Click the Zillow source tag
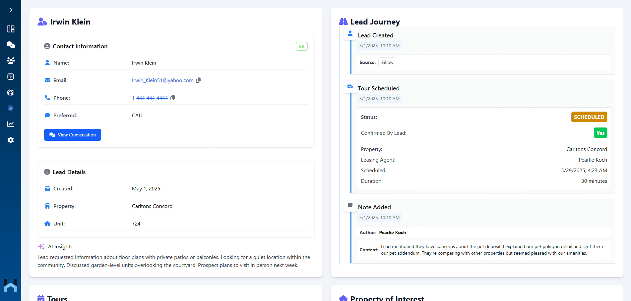This screenshot has height=301, width=631. coord(387,62)
